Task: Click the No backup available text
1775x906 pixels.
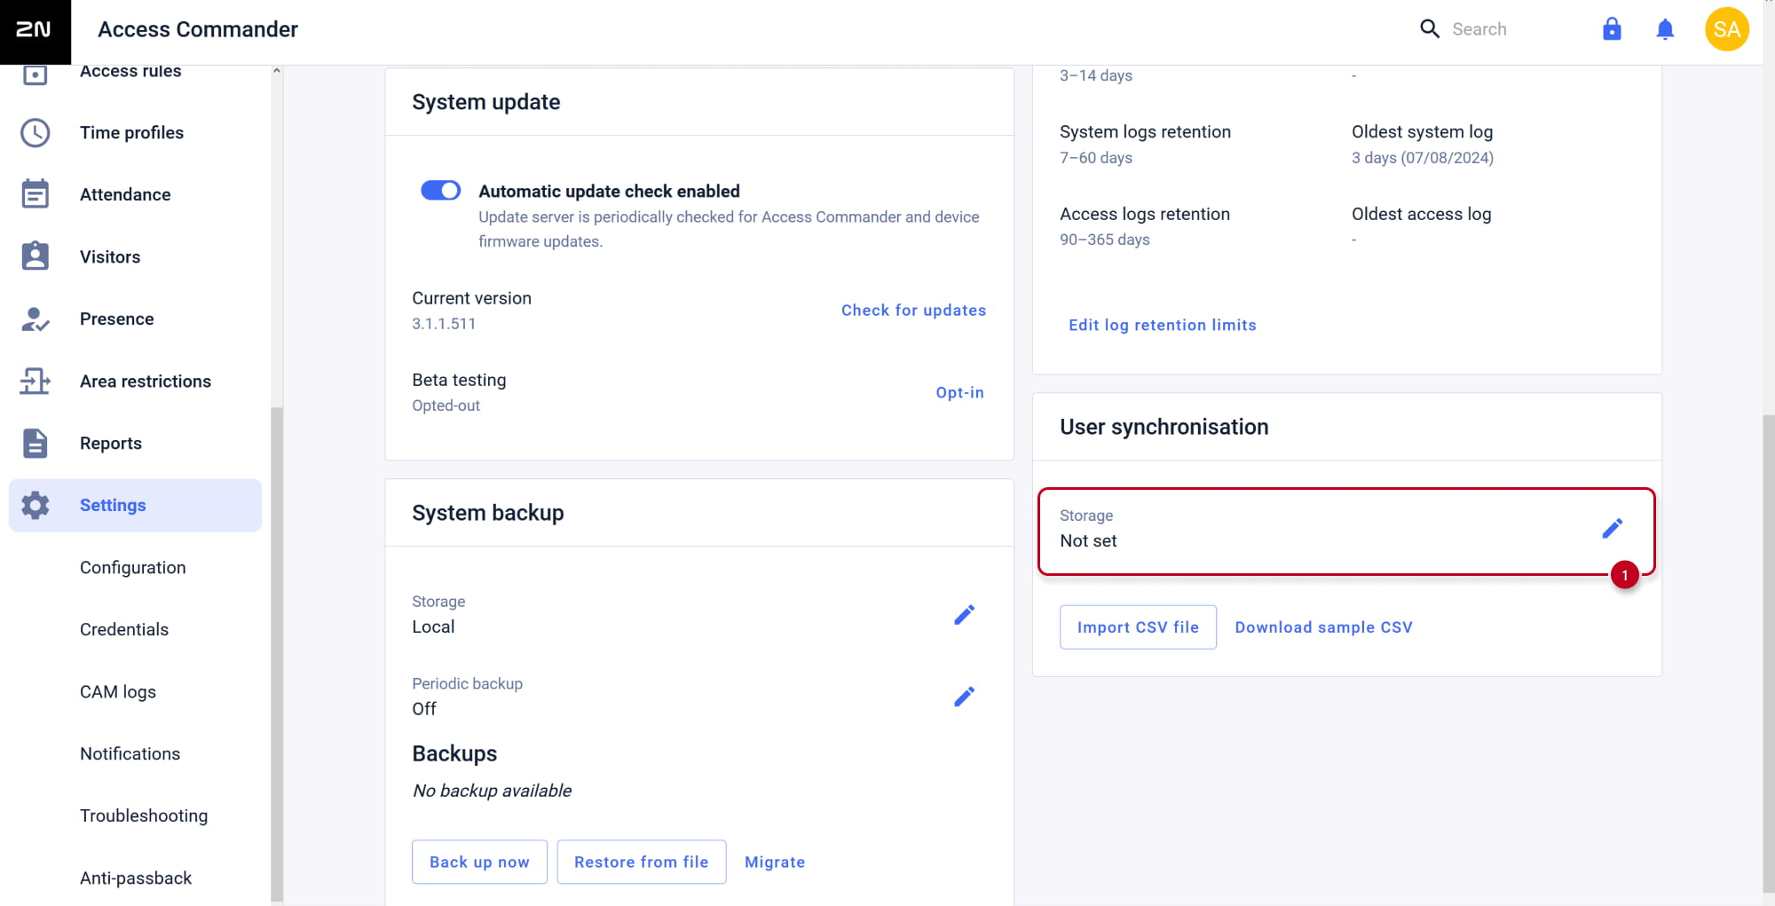Action: pyautogui.click(x=492, y=791)
